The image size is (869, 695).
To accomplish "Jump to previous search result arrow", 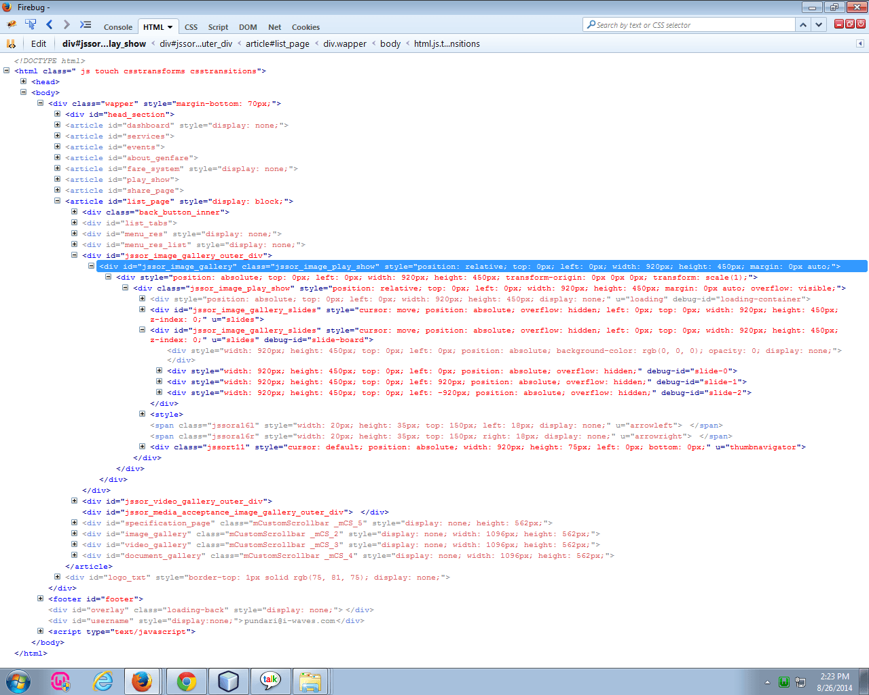I will (x=803, y=24).
